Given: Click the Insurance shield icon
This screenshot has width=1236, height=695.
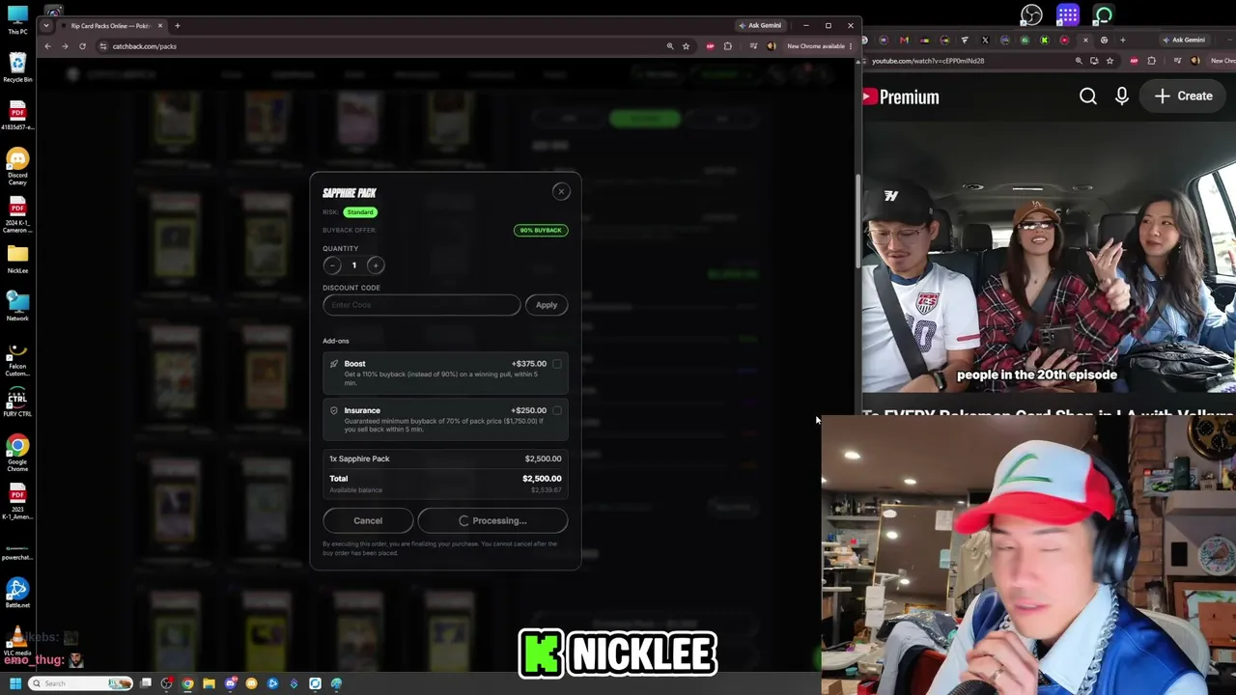Looking at the screenshot, I should click(334, 410).
